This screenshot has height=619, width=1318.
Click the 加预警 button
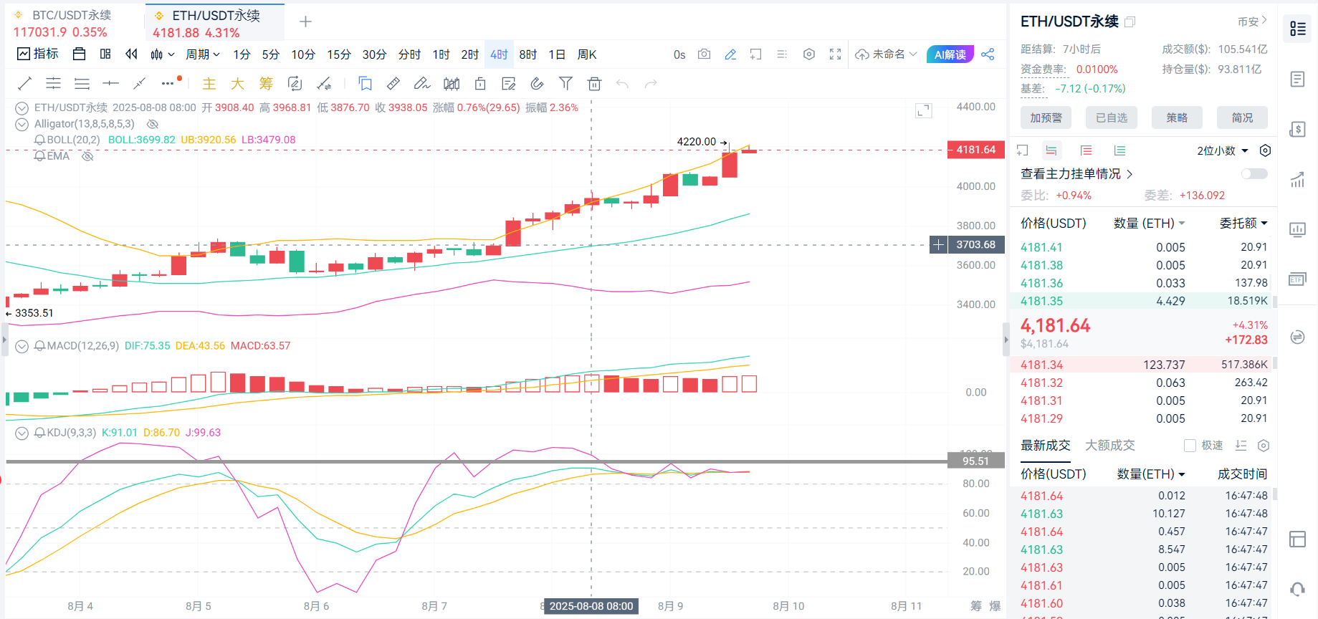(1046, 117)
